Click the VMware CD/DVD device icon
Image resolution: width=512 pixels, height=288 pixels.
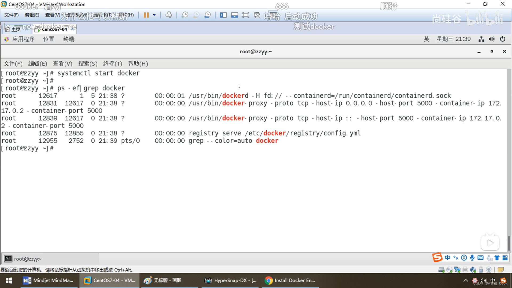(449, 270)
